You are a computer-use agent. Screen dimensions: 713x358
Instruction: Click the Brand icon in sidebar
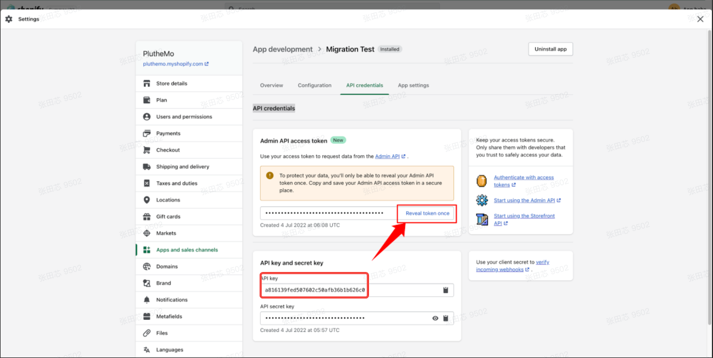[x=147, y=283]
